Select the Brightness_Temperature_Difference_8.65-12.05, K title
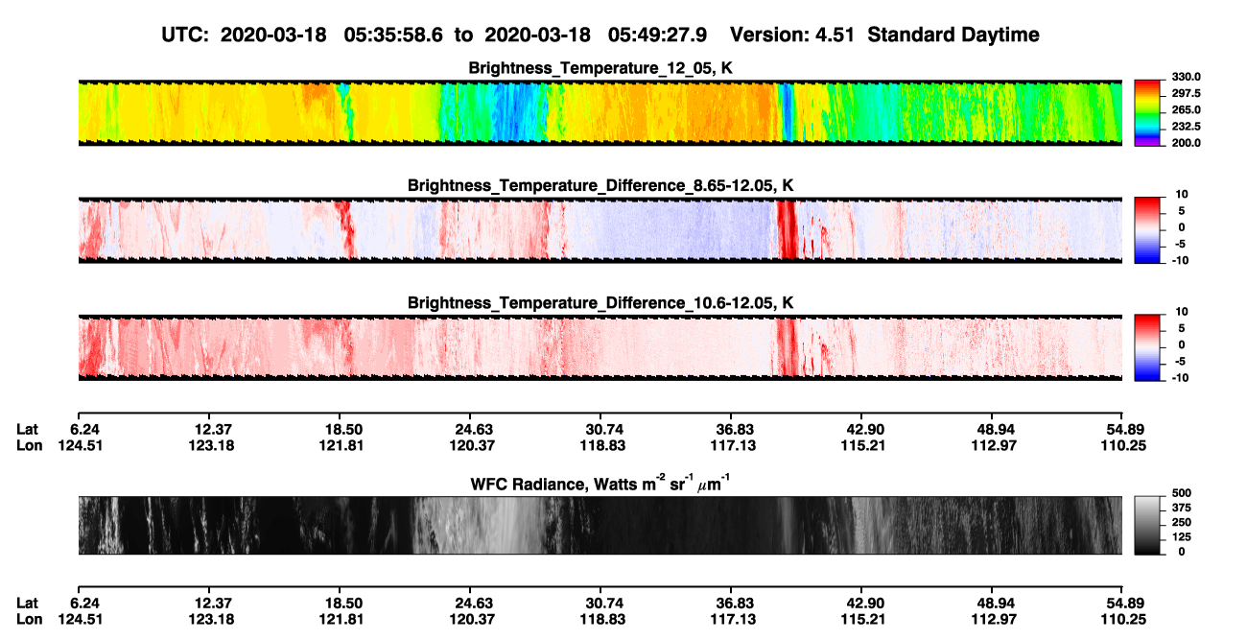1247x640 pixels. [x=600, y=185]
